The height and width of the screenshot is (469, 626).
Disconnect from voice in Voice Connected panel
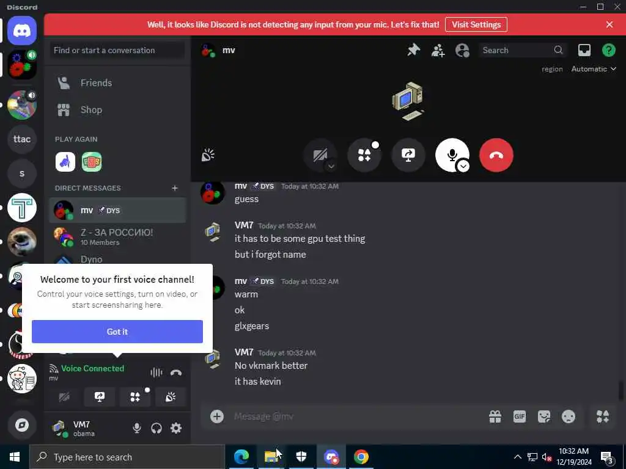(176, 373)
